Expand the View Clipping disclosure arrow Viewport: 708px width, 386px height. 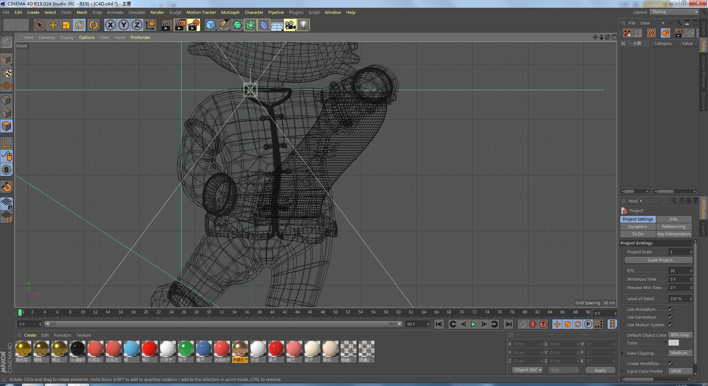coord(622,353)
